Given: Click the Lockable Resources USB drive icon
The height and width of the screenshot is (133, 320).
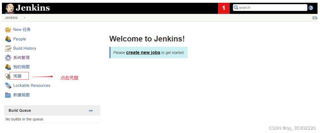Looking at the screenshot, I should click(8, 86).
